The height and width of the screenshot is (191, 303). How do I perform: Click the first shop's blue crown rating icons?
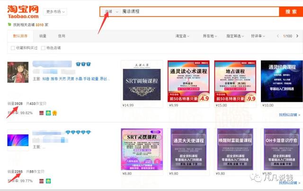84,64
